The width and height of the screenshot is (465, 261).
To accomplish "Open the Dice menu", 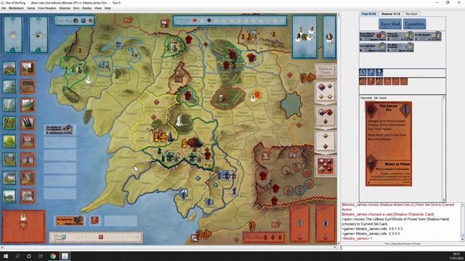I will click(x=76, y=8).
